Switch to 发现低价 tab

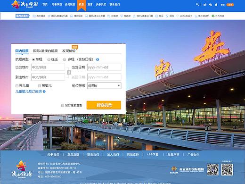pyautogui.click(x=69, y=51)
